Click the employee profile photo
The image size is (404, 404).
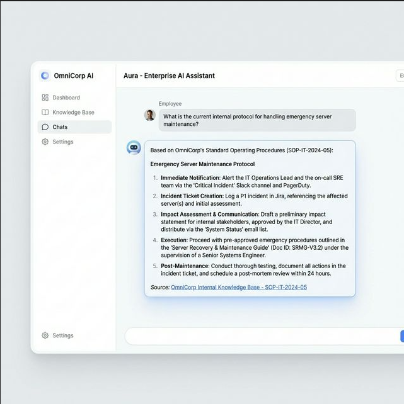click(x=149, y=115)
